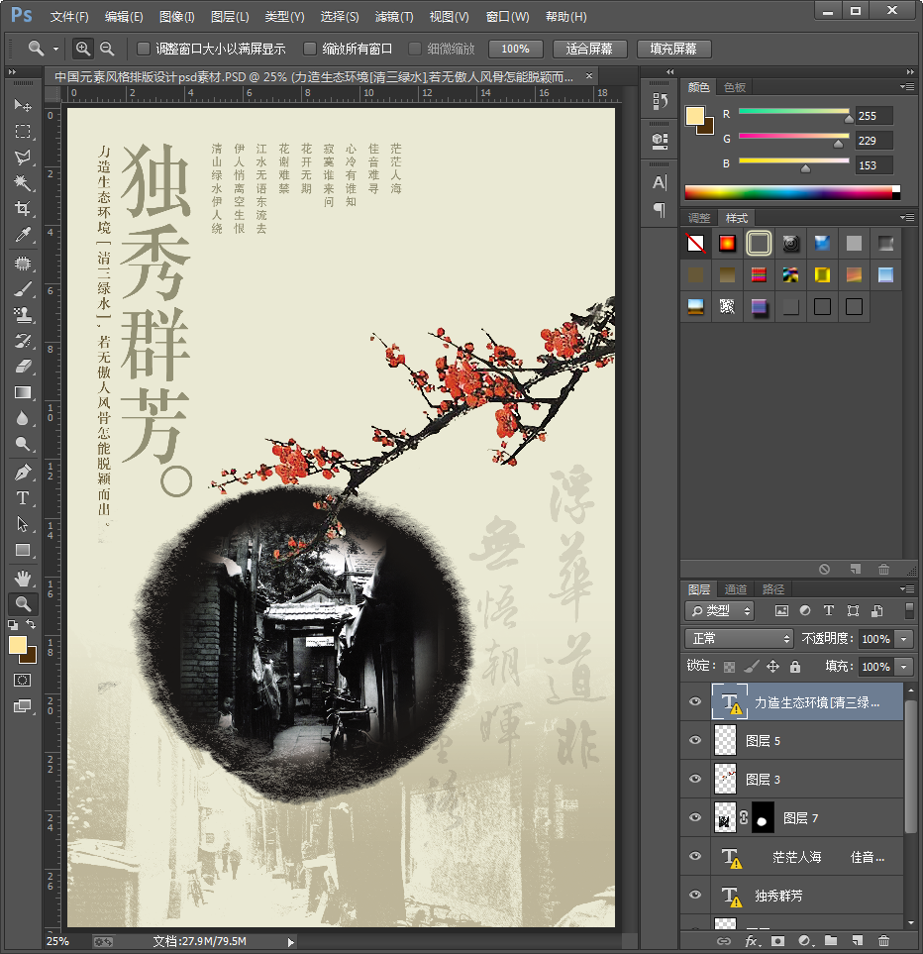Open the 图层(L) menu
Viewport: 923px width, 954px height.
230,17
